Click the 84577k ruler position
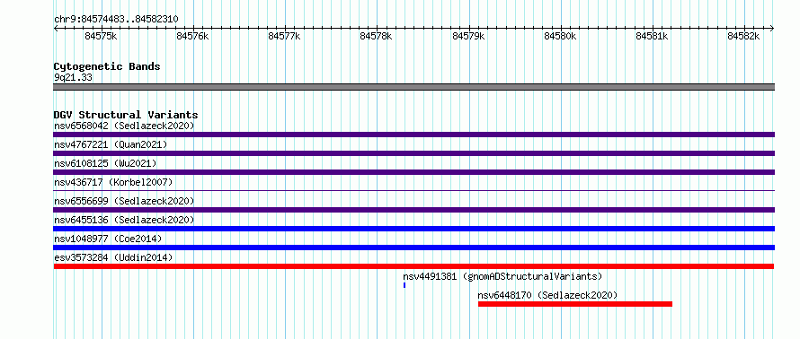The height and width of the screenshot is (339, 800). click(x=284, y=36)
